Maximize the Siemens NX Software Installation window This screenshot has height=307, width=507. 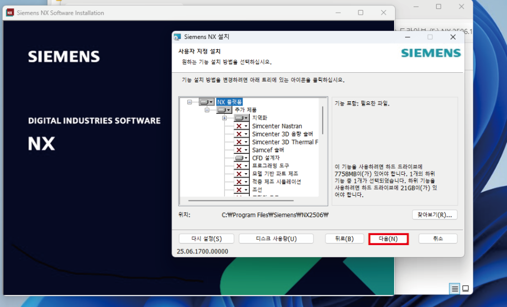point(361,13)
